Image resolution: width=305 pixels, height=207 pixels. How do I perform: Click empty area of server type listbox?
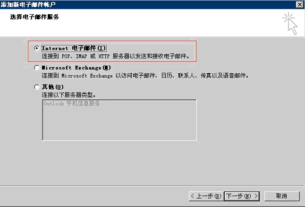click(119, 125)
